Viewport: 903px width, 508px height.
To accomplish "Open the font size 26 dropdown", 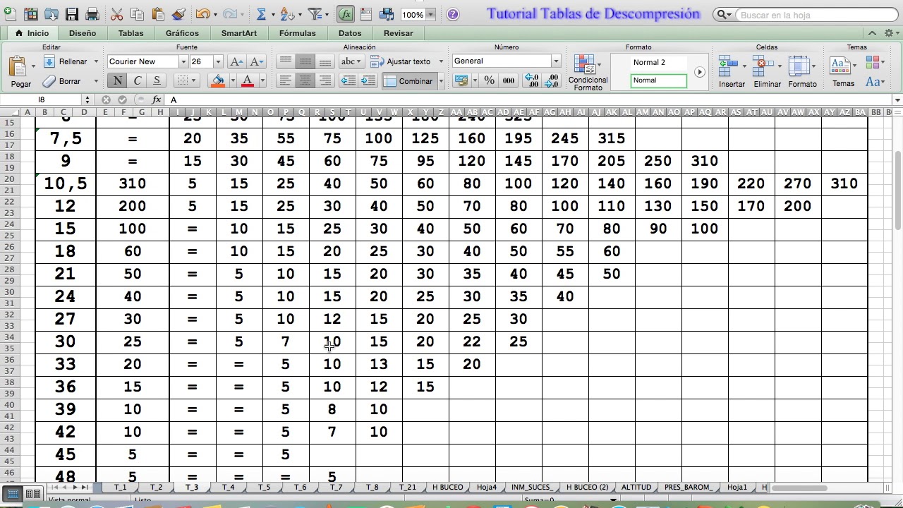I will pyautogui.click(x=218, y=61).
